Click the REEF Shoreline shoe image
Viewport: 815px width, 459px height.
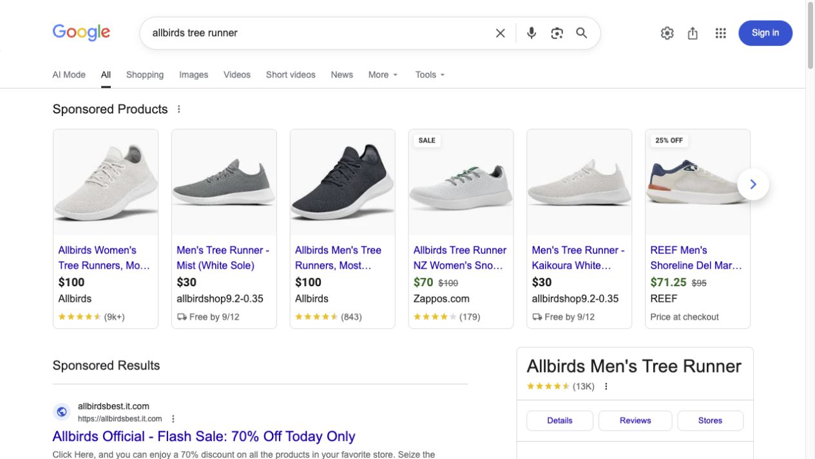[698, 182]
